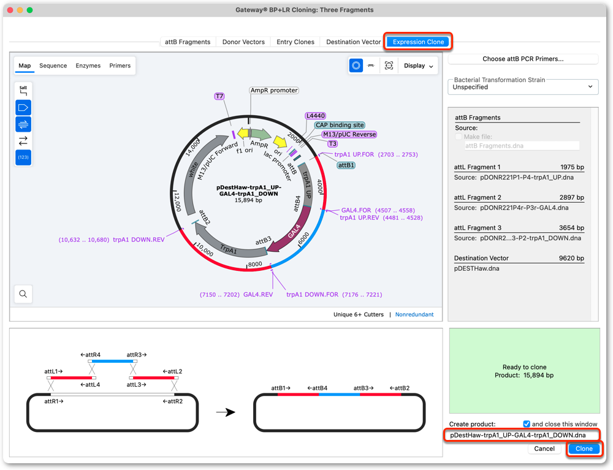613x470 pixels.
Task: Click the Clone button
Action: (x=584, y=449)
